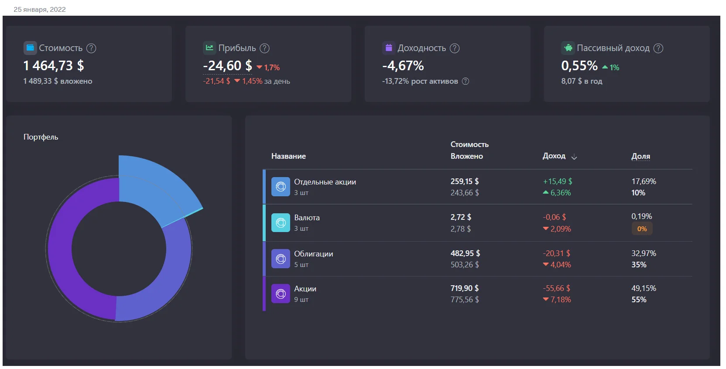Screen dimensions: 726x369
Task: Click the chart icon beside Прибыль
Action: point(209,48)
